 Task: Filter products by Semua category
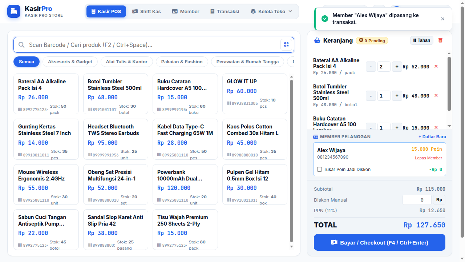point(27,62)
